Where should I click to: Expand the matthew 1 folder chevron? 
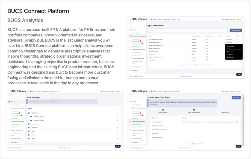click(x=118, y=128)
